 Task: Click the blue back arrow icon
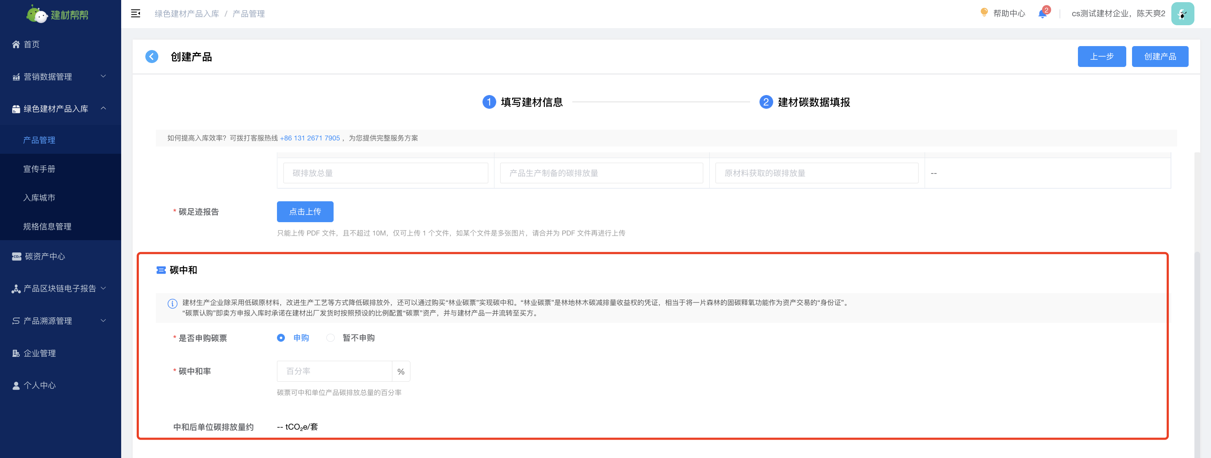(x=151, y=57)
